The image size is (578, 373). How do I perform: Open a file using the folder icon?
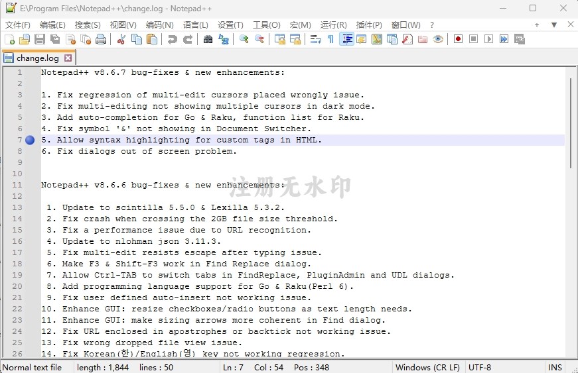tap(25, 39)
